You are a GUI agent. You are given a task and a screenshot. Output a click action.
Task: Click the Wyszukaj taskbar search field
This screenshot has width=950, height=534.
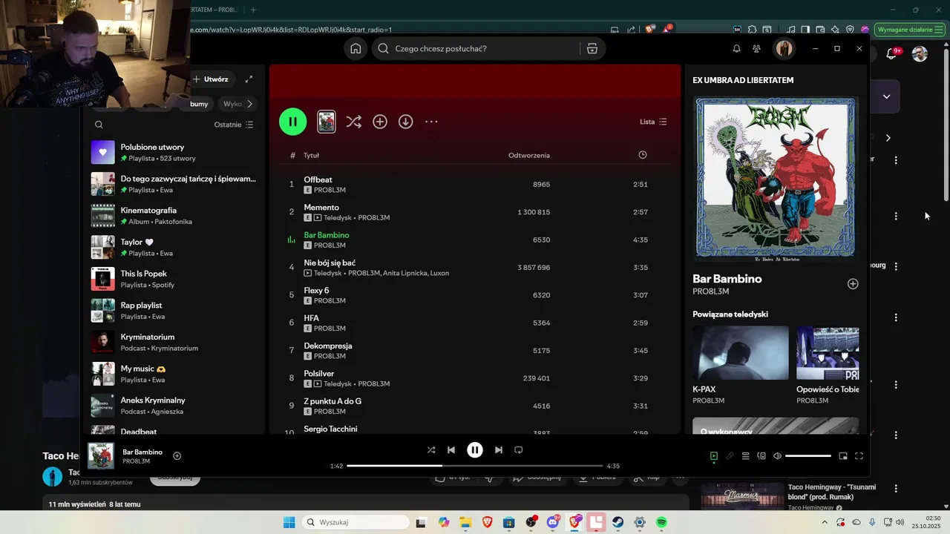pyautogui.click(x=357, y=522)
